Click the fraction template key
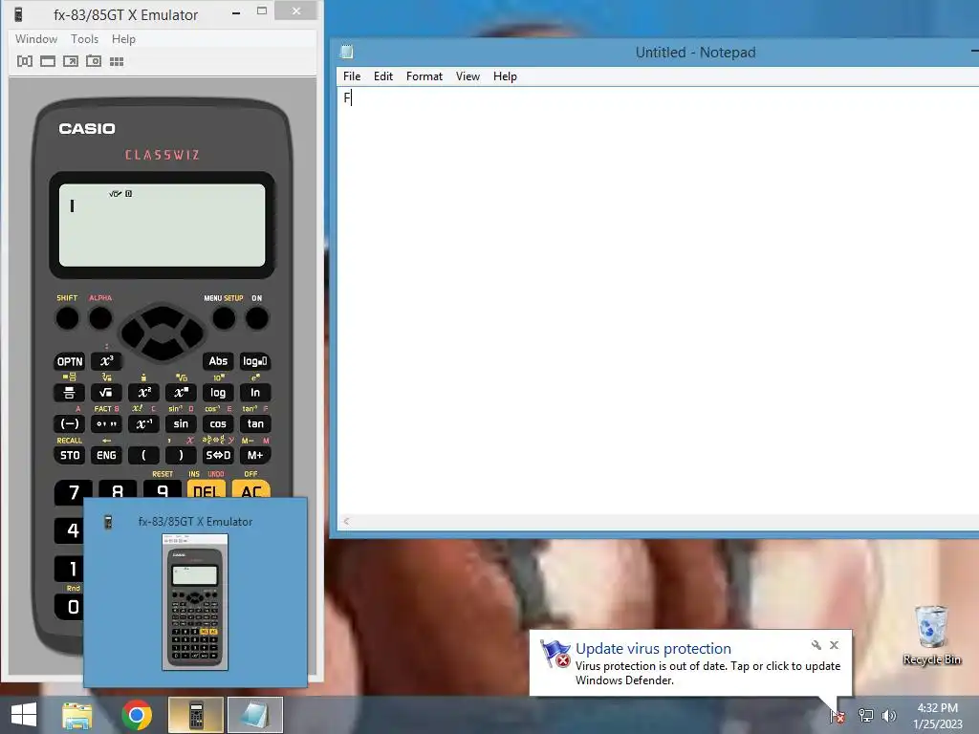The width and height of the screenshot is (979, 734). click(69, 393)
